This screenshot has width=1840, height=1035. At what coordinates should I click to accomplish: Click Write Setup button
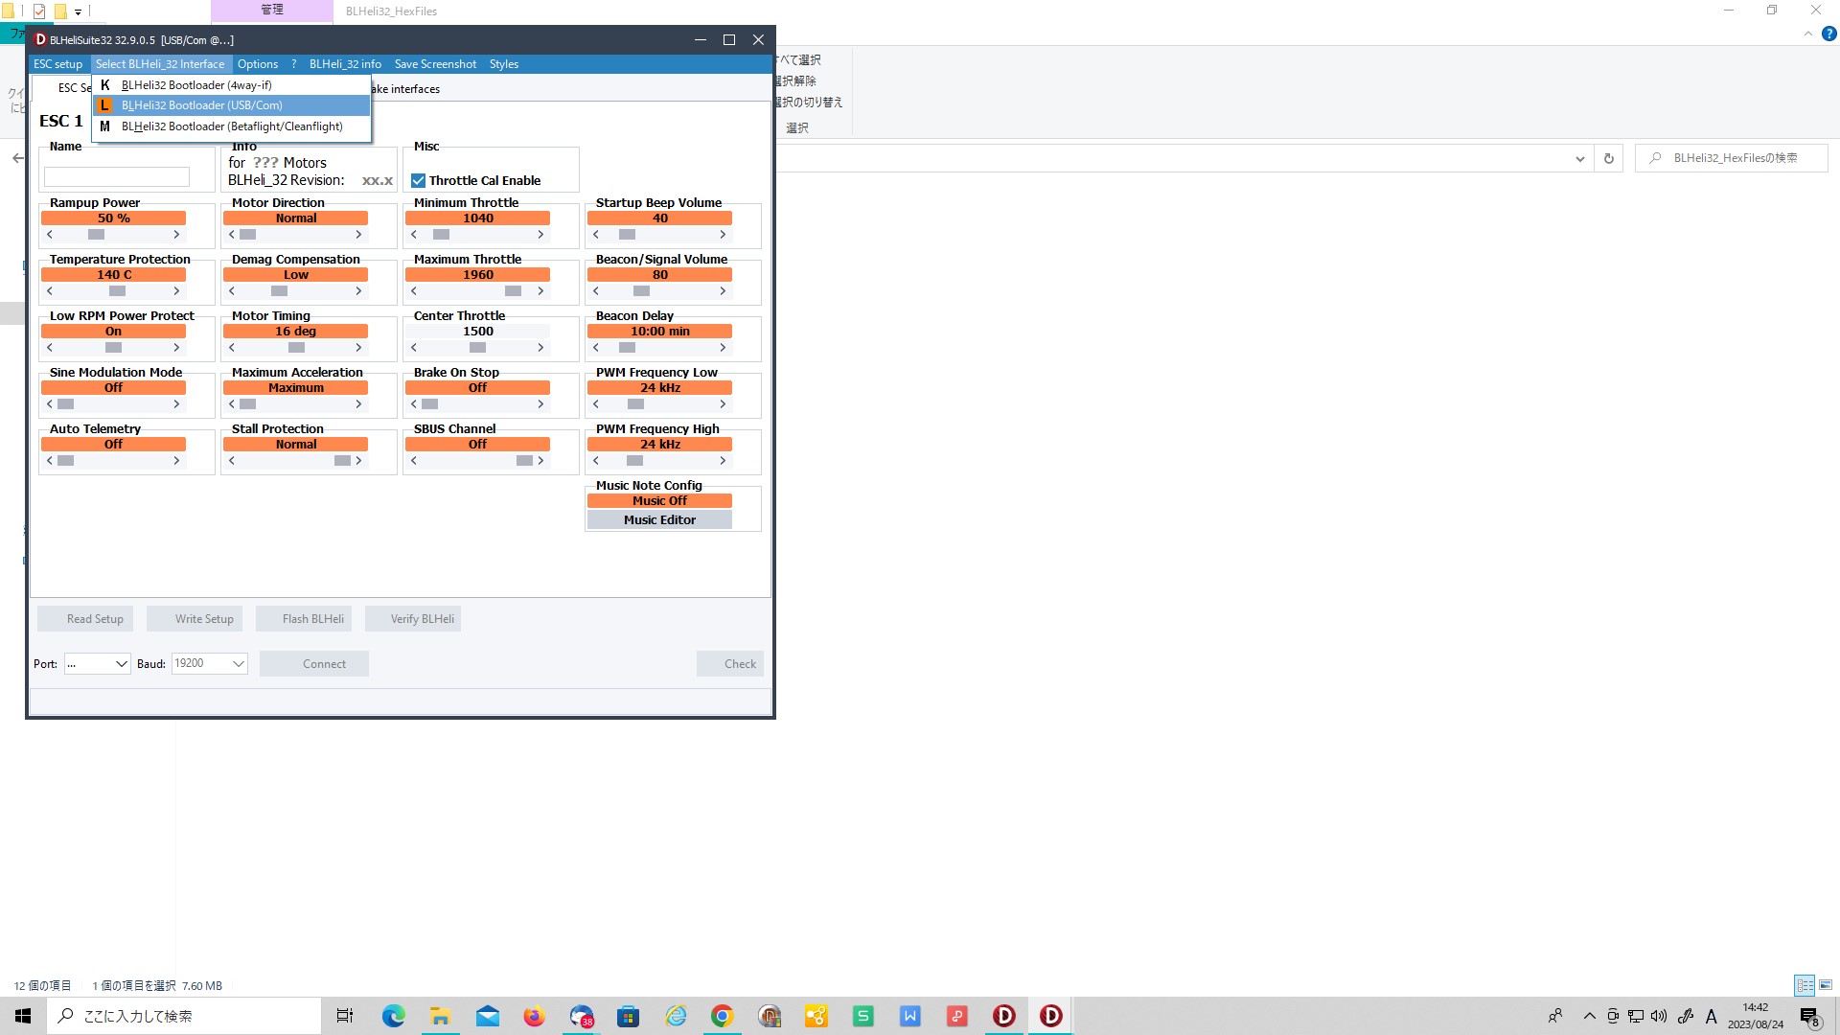click(195, 619)
